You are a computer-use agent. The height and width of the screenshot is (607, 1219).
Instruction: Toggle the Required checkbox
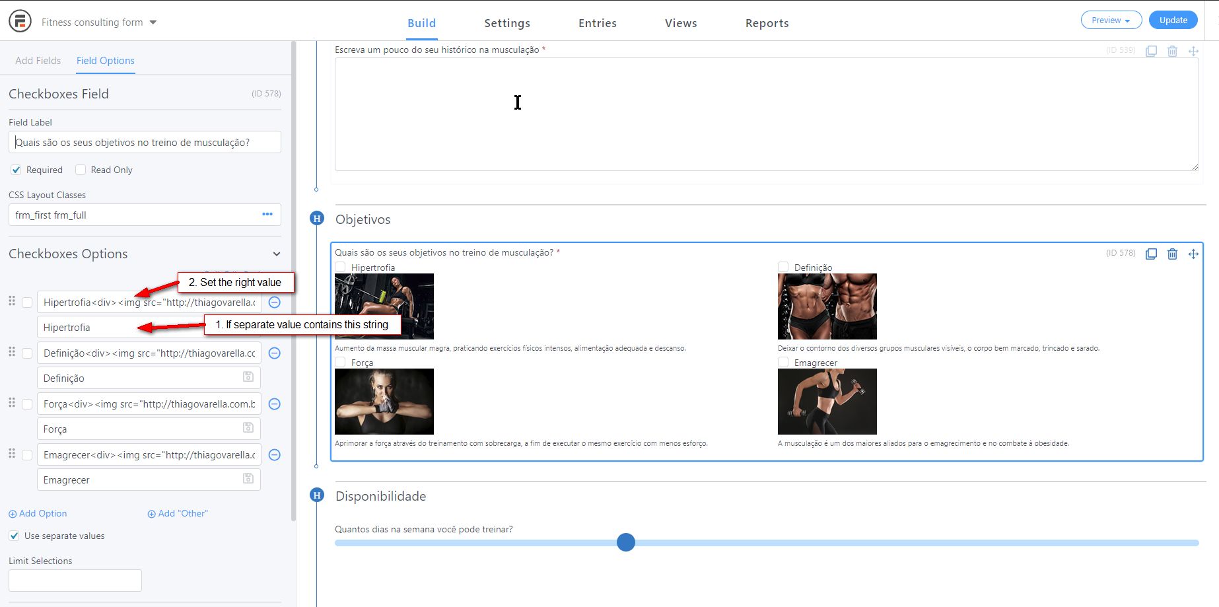pyautogui.click(x=16, y=170)
